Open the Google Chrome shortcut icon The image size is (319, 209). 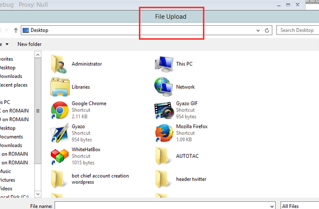[60, 109]
